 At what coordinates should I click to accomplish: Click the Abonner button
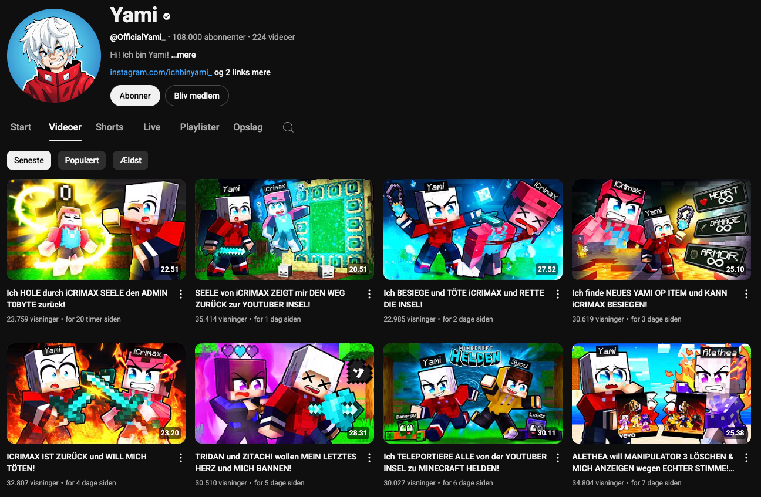point(135,96)
